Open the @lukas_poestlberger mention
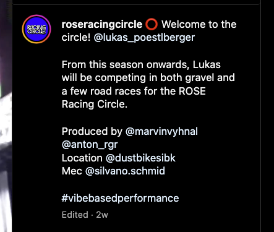The image size is (274, 232). click(144, 38)
